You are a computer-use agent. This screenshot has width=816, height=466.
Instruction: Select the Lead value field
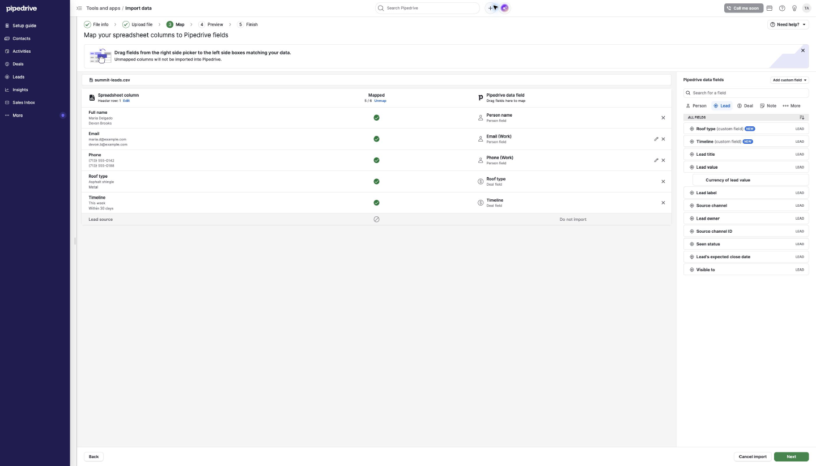click(x=746, y=167)
